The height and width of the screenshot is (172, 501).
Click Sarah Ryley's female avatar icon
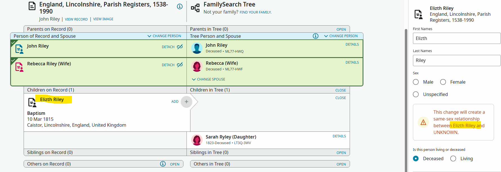click(x=197, y=140)
